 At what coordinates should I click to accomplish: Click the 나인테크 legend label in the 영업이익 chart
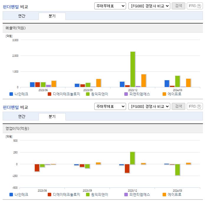pyautogui.click(x=21, y=195)
